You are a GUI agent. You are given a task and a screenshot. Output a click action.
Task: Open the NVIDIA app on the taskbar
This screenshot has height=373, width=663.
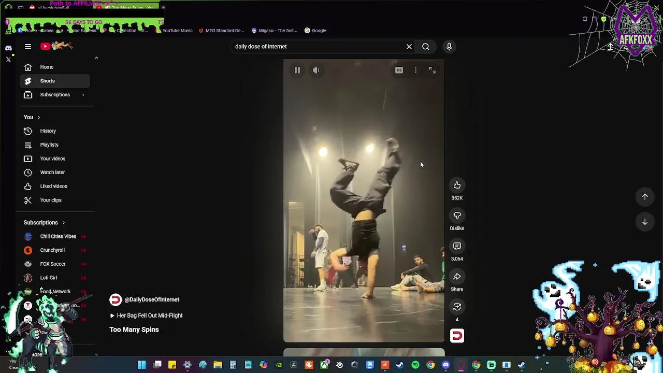[x=279, y=365]
